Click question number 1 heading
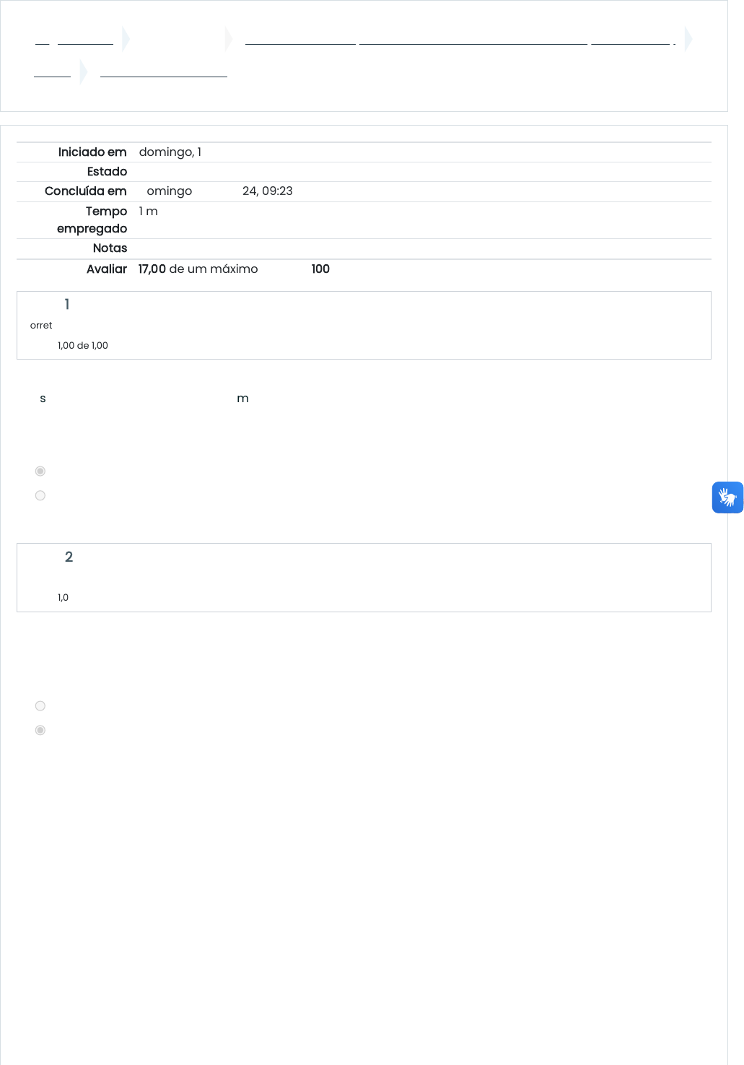This screenshot has width=744, height=1065. point(67,305)
